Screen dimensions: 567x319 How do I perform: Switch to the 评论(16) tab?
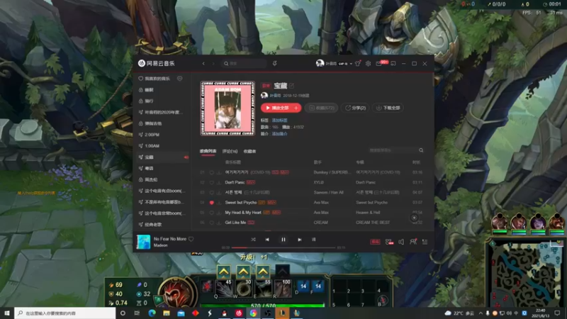point(230,151)
